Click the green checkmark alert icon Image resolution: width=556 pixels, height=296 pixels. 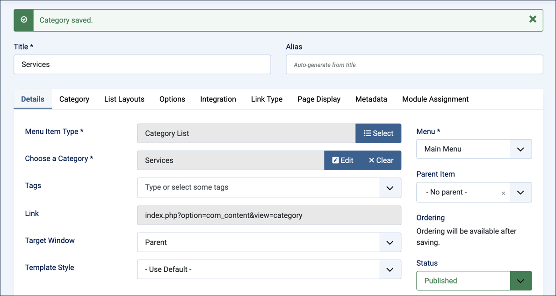[x=24, y=20]
